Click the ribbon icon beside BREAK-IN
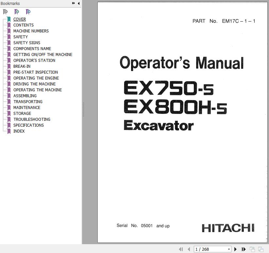This screenshot has width=269, height=253. click(x=9, y=66)
